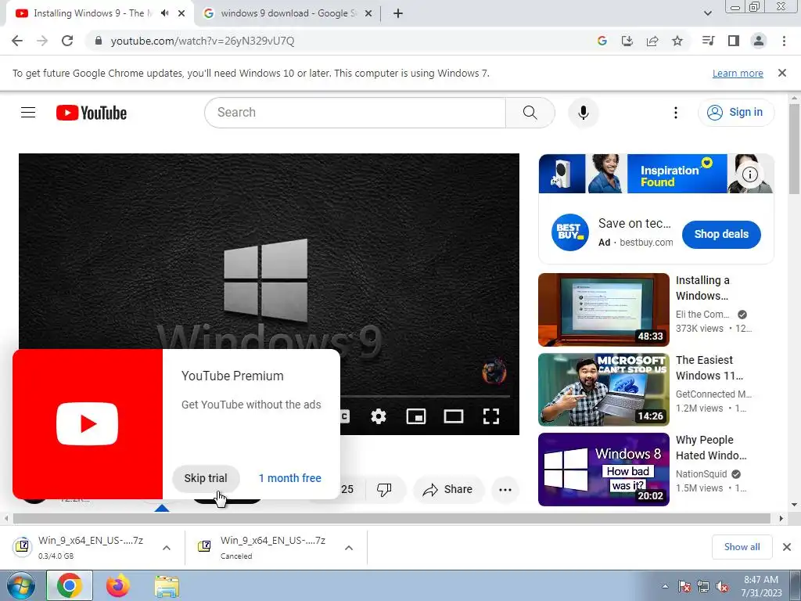Open YouTube hamburger guide menu
This screenshot has height=601, width=801.
point(28,113)
